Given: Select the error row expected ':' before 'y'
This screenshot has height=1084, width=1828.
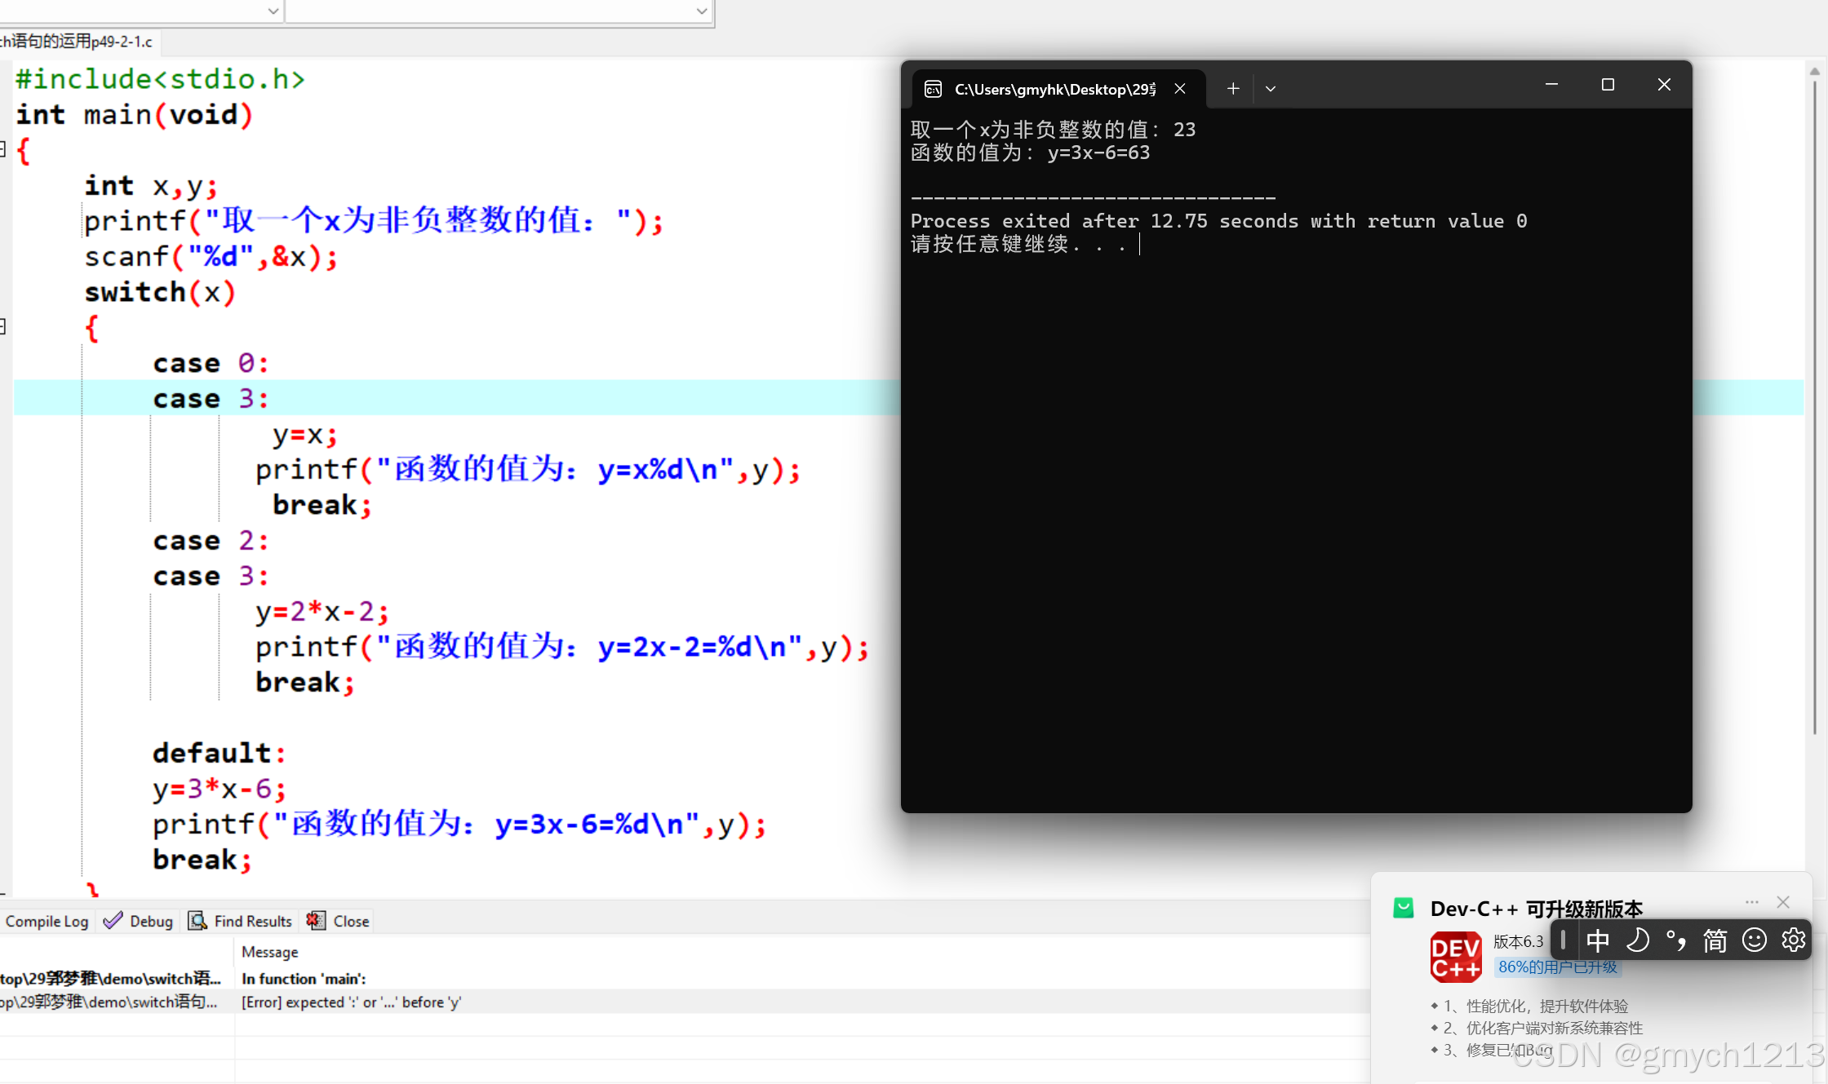Looking at the screenshot, I should point(351,1002).
